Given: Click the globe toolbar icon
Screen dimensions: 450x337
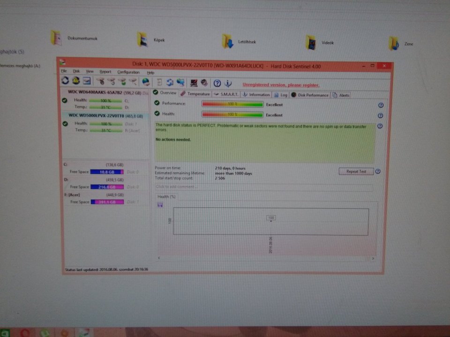Looking at the screenshot, I should pyautogui.click(x=146, y=82).
